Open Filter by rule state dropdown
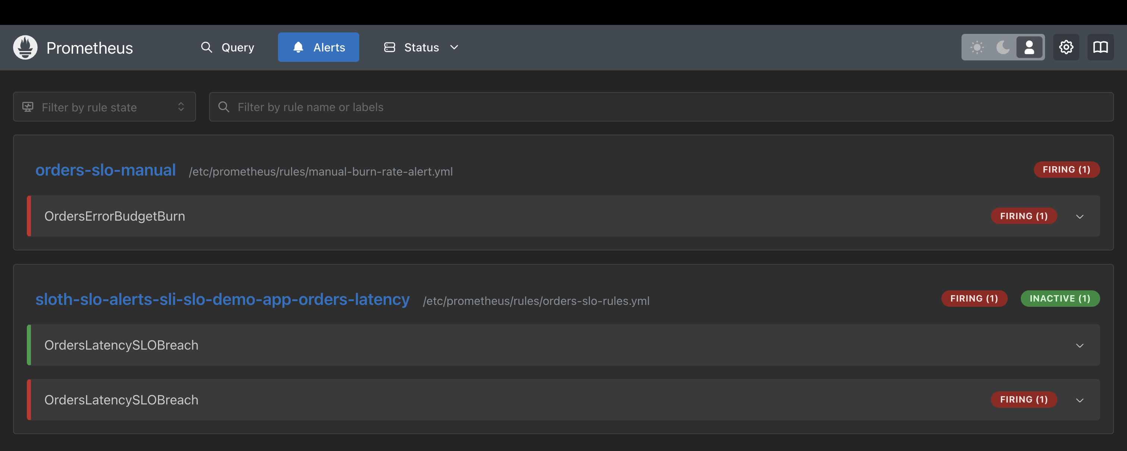1127x451 pixels. pyautogui.click(x=105, y=107)
